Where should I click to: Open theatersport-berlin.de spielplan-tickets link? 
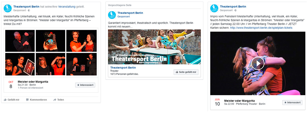[x=261, y=28]
